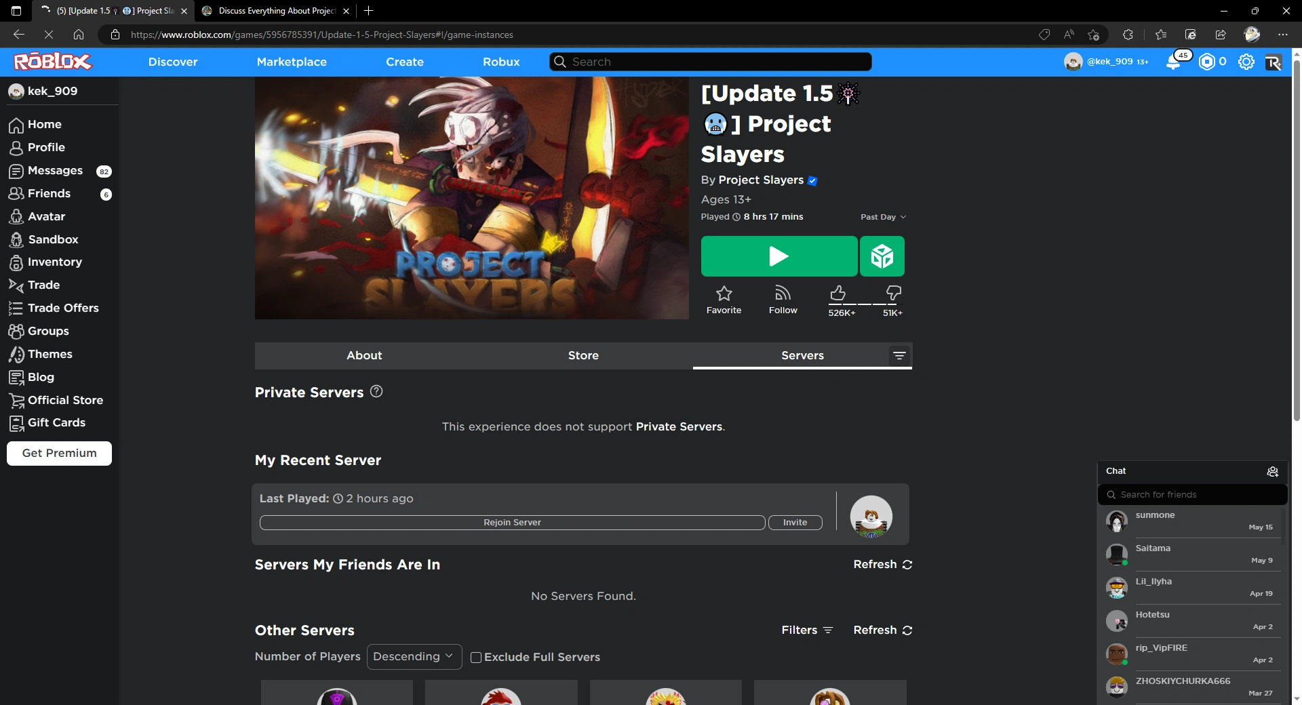Open the Descending player sort dropdown
1302x705 pixels.
[x=414, y=656]
